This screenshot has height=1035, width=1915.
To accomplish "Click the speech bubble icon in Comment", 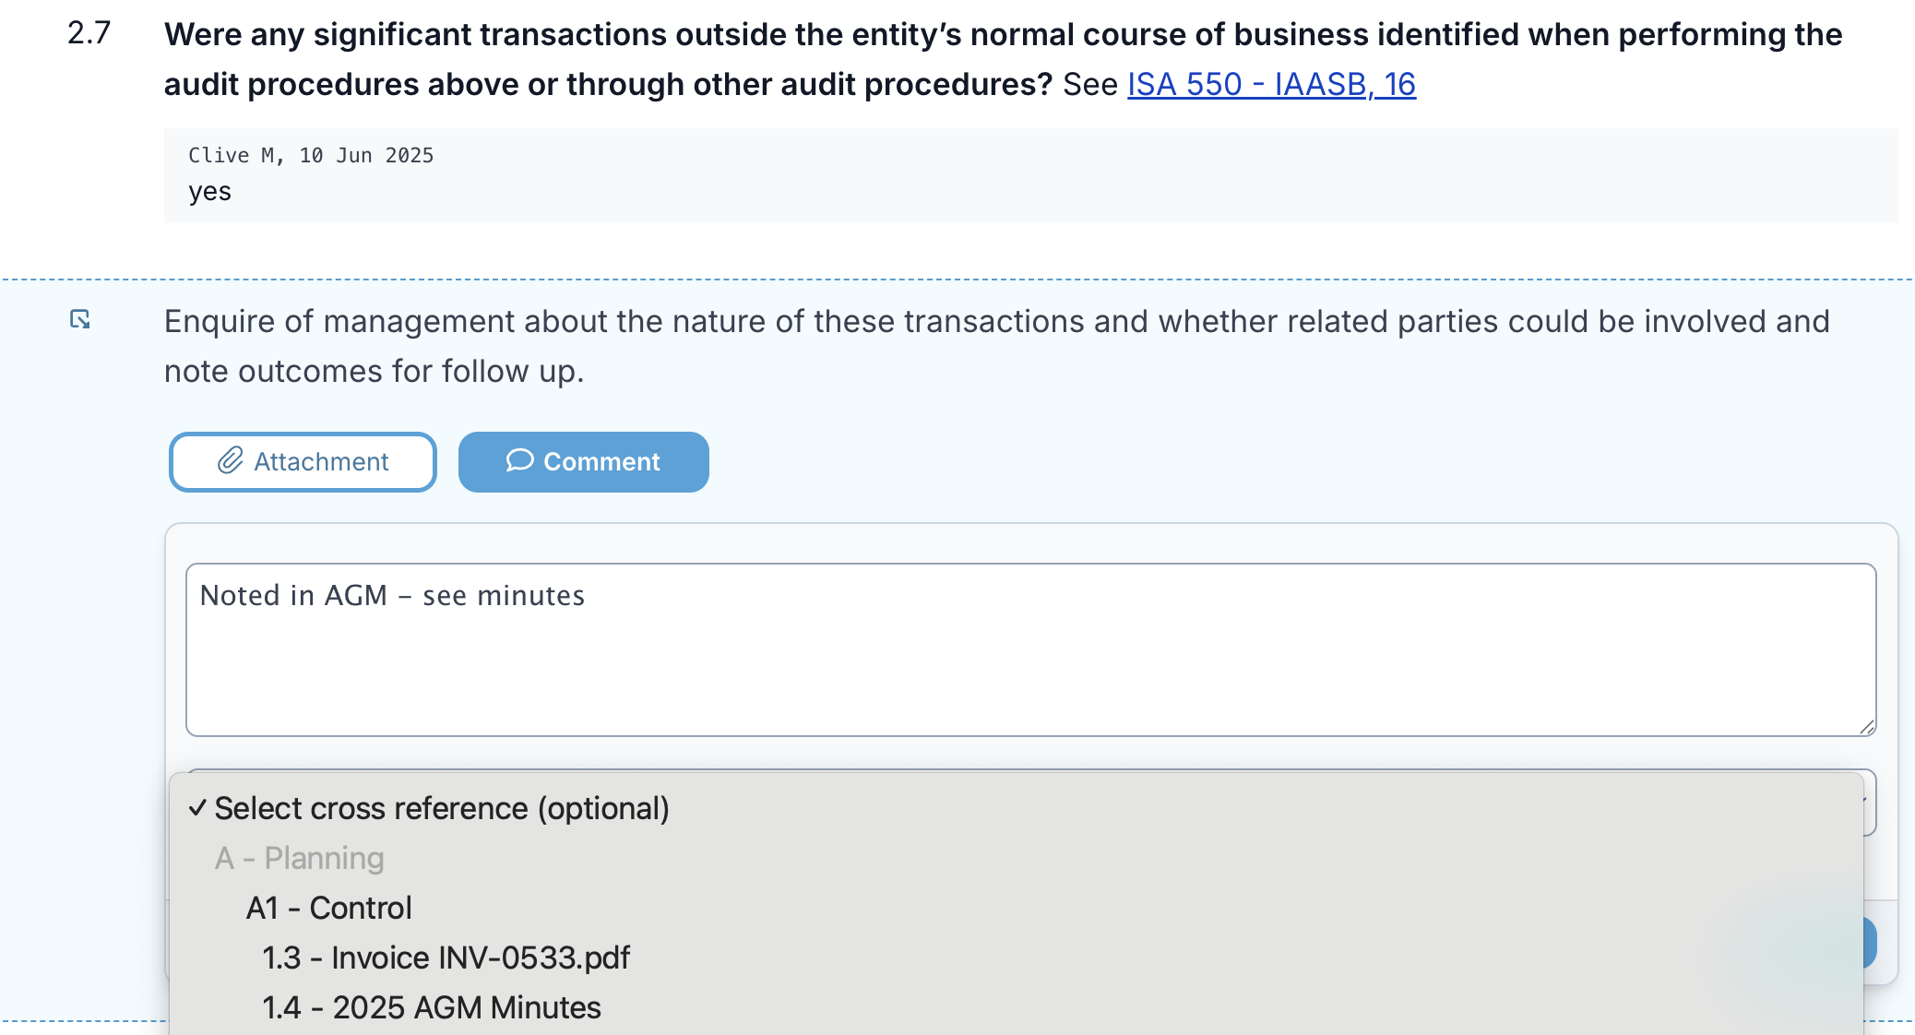I will click(519, 460).
